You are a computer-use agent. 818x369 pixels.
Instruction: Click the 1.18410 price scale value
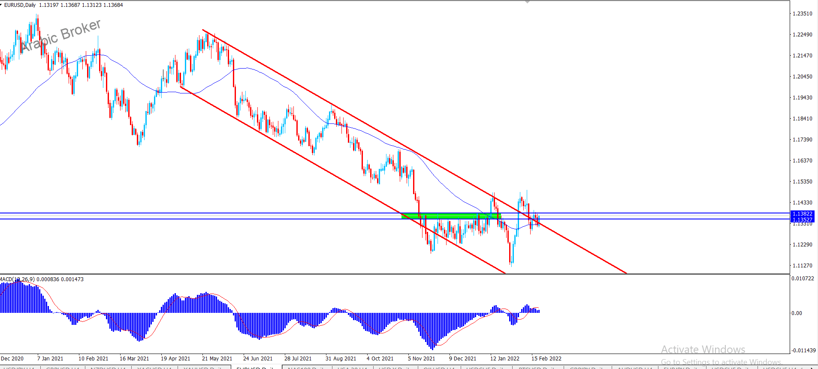coord(802,119)
